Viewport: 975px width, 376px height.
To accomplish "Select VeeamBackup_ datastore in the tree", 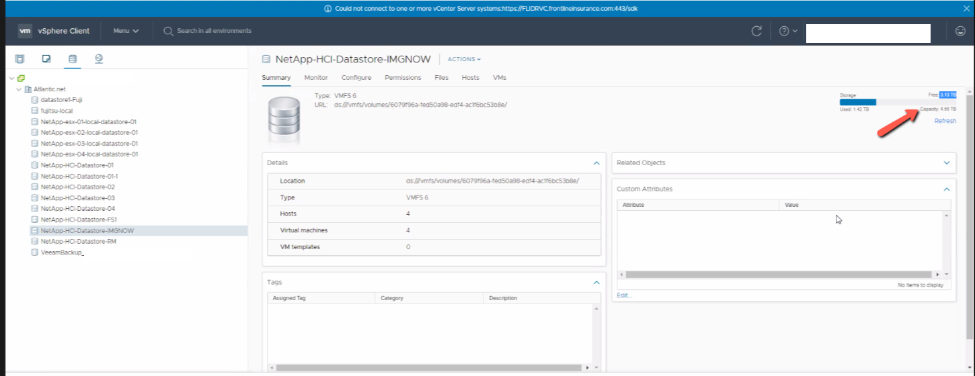I will click(x=62, y=252).
